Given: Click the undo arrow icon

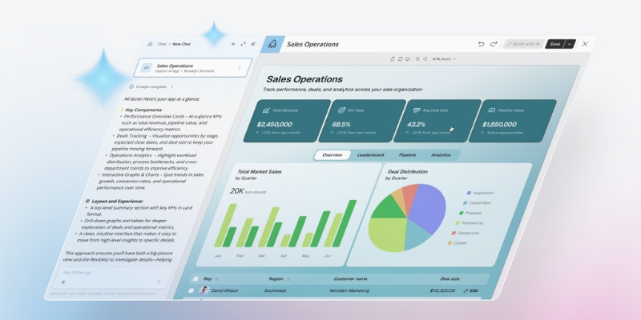Looking at the screenshot, I should pos(481,44).
